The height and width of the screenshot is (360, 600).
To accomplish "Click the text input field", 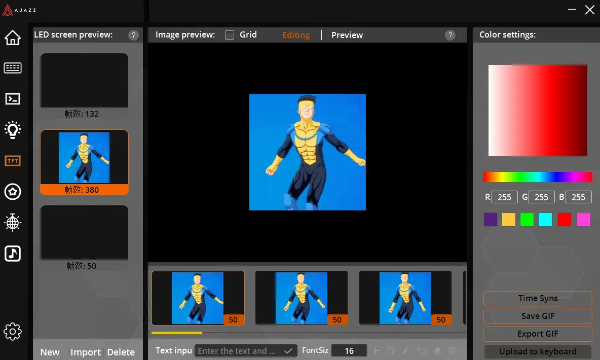I will 246,351.
